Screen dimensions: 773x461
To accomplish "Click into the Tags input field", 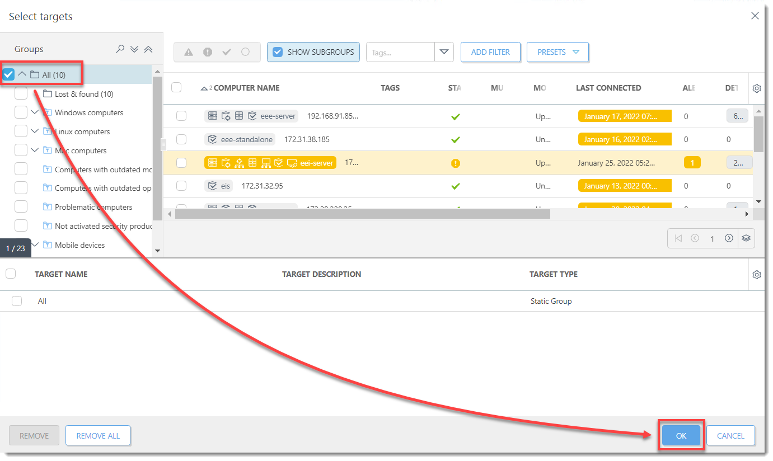I will 400,52.
